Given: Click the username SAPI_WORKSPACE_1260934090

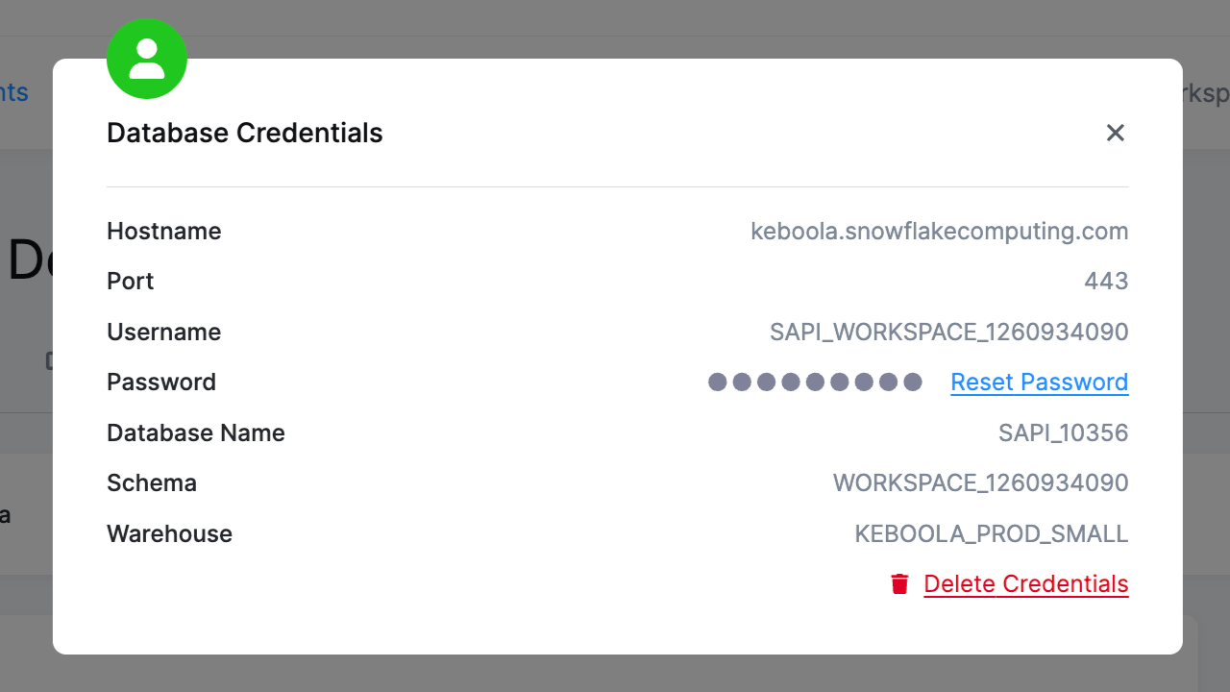Looking at the screenshot, I should (949, 332).
